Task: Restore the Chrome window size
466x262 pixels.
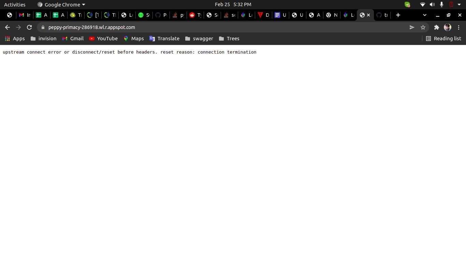Action: 449,15
